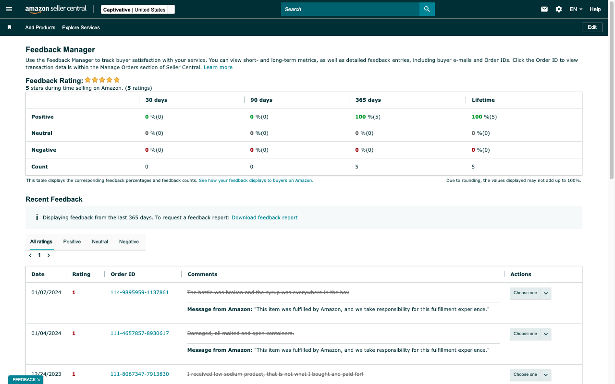Go to previous feedback page arrow
Image resolution: width=615 pixels, height=384 pixels.
(30, 255)
